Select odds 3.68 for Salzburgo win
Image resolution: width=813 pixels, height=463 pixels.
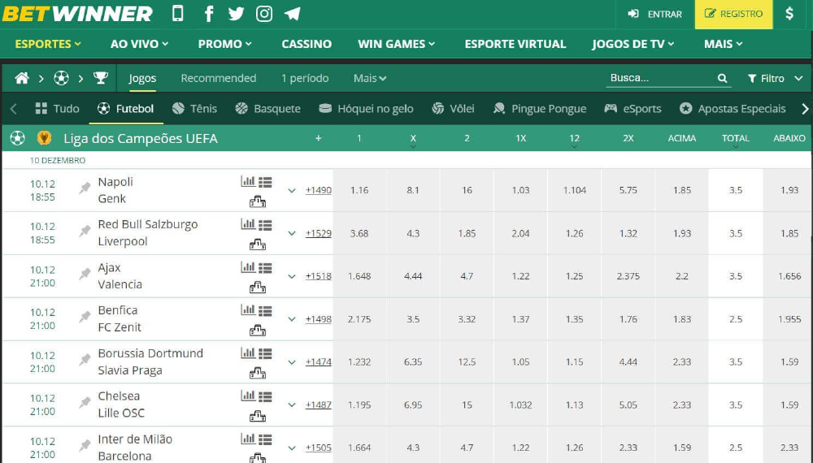coord(359,233)
